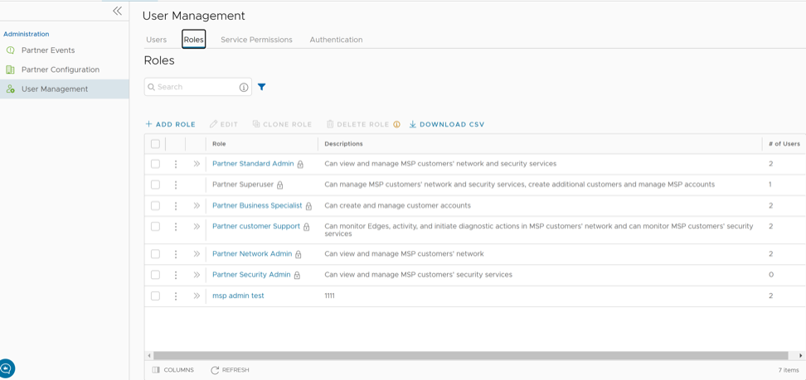Select the Partner Standard Admin checkbox

tap(155, 164)
